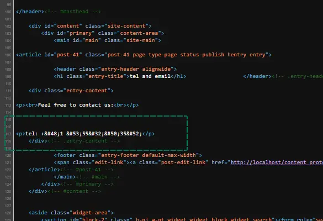Click line number 121 in gutter
Viewport: 323px width, 221px height.
pos(8,162)
